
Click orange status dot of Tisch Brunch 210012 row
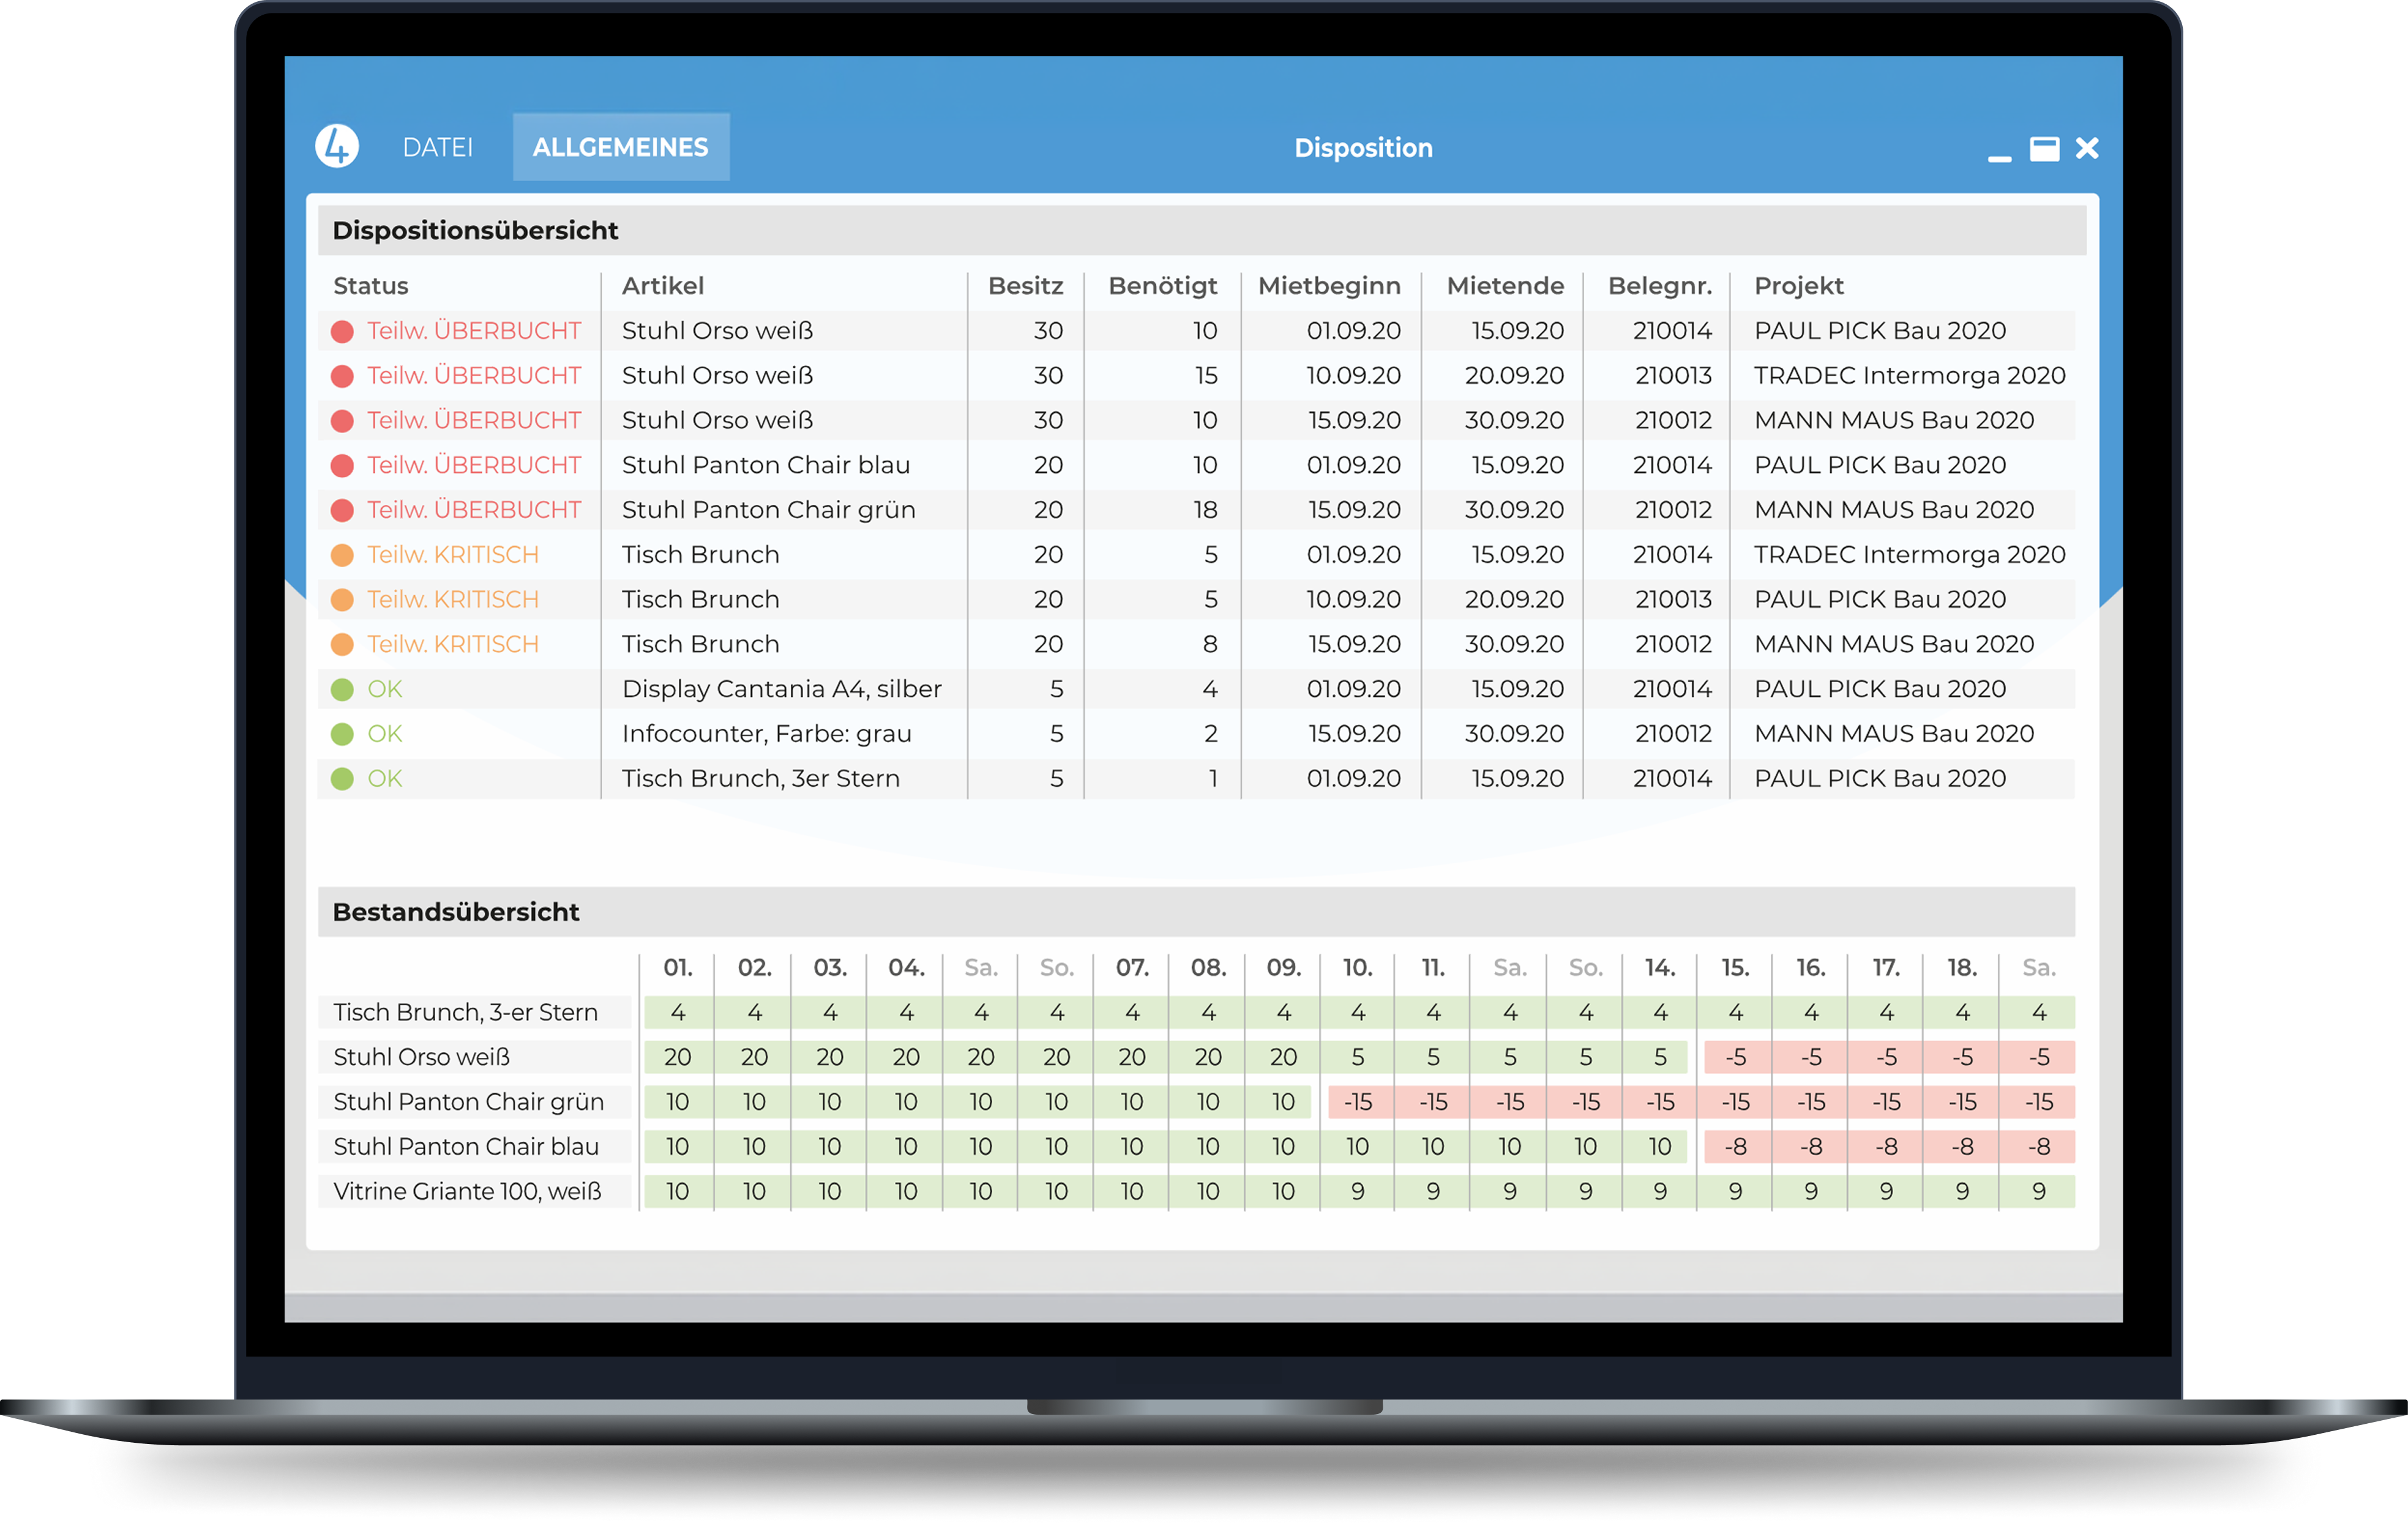pos(342,644)
